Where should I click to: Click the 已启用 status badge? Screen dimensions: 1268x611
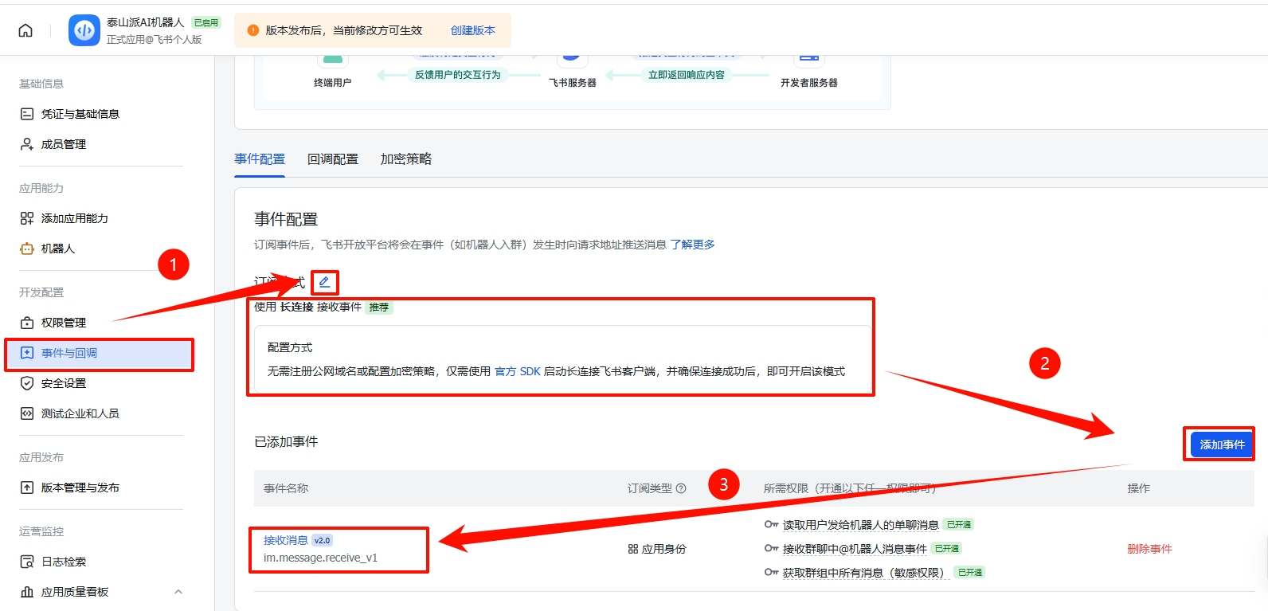(205, 22)
